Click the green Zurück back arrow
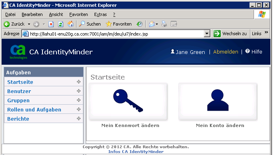The image size is (274, 155). point(7,24)
